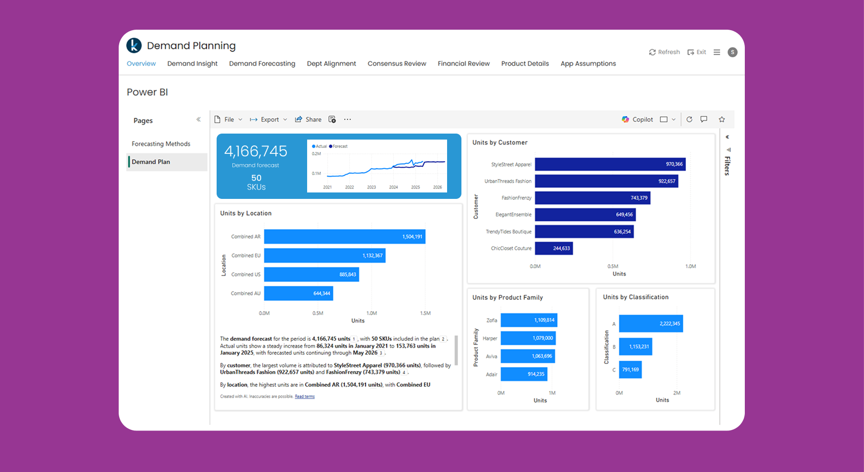
Task: Open Copilot in the Power BI toolbar
Action: pyautogui.click(x=637, y=120)
